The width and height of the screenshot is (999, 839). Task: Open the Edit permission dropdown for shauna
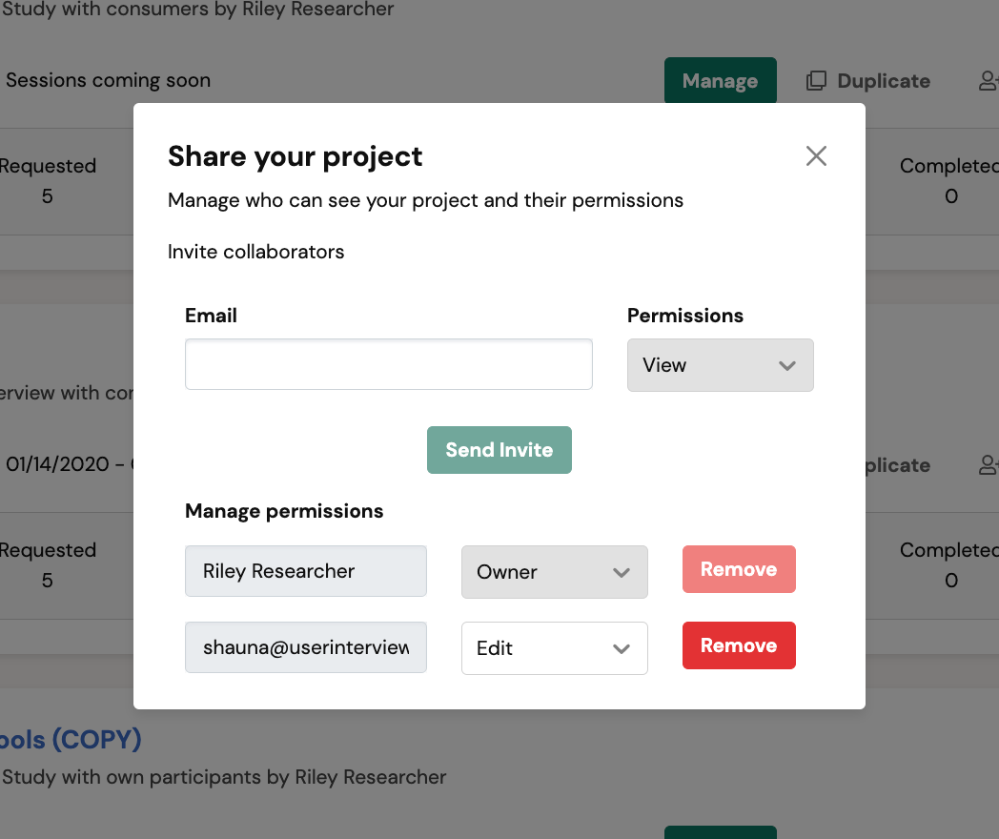coord(554,648)
